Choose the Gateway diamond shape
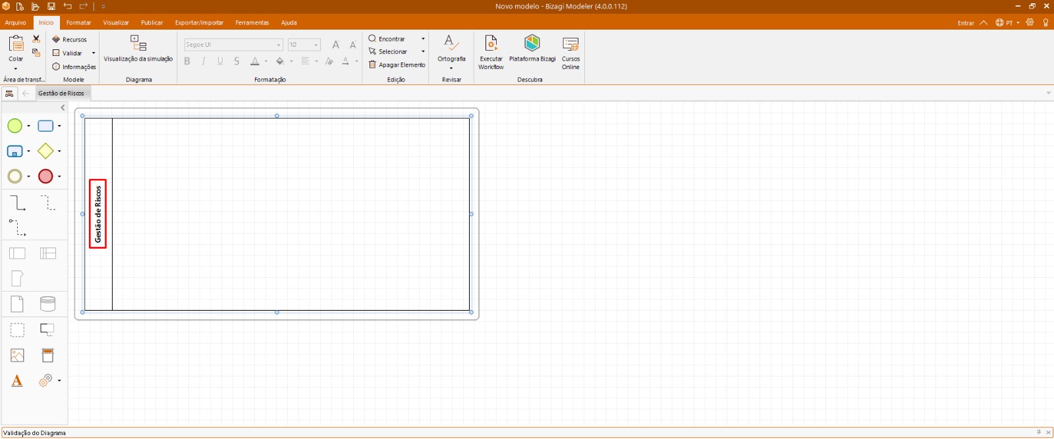 [x=45, y=151]
